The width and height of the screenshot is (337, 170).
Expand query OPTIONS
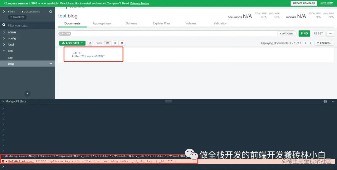[x=286, y=33]
